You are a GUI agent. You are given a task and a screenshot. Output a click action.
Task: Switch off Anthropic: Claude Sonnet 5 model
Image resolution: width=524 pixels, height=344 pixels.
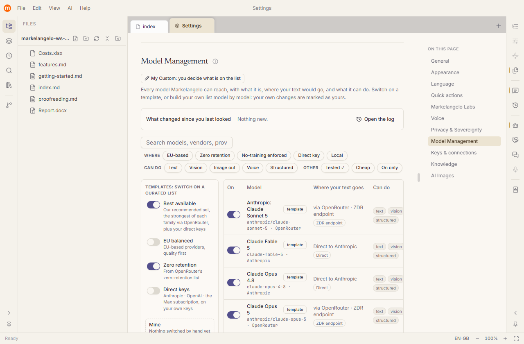point(234,215)
